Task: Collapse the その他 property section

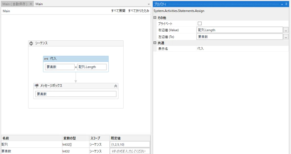Action: click(155, 18)
